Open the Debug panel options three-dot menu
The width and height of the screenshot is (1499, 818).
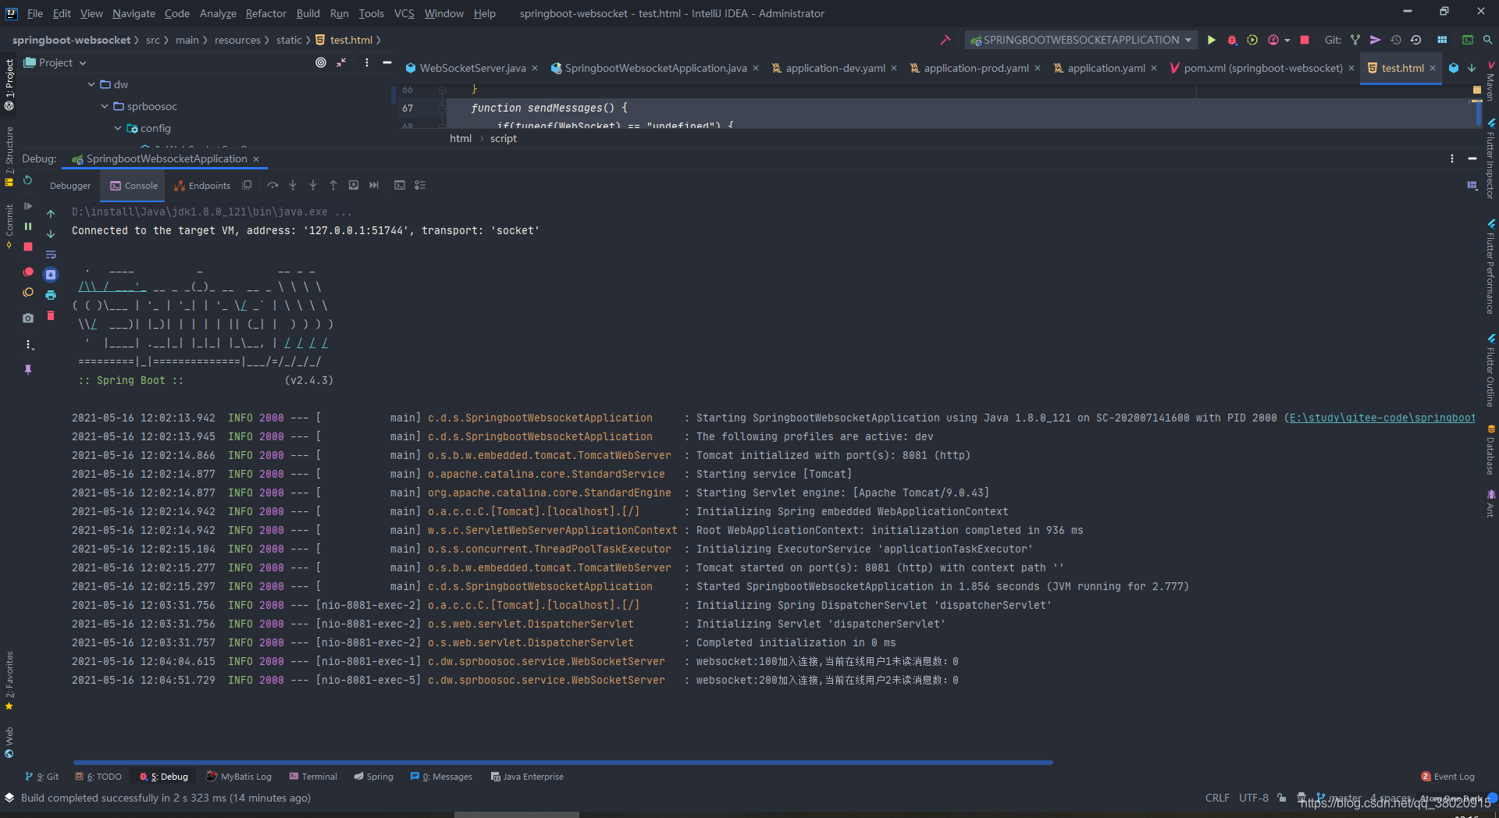point(1452,158)
